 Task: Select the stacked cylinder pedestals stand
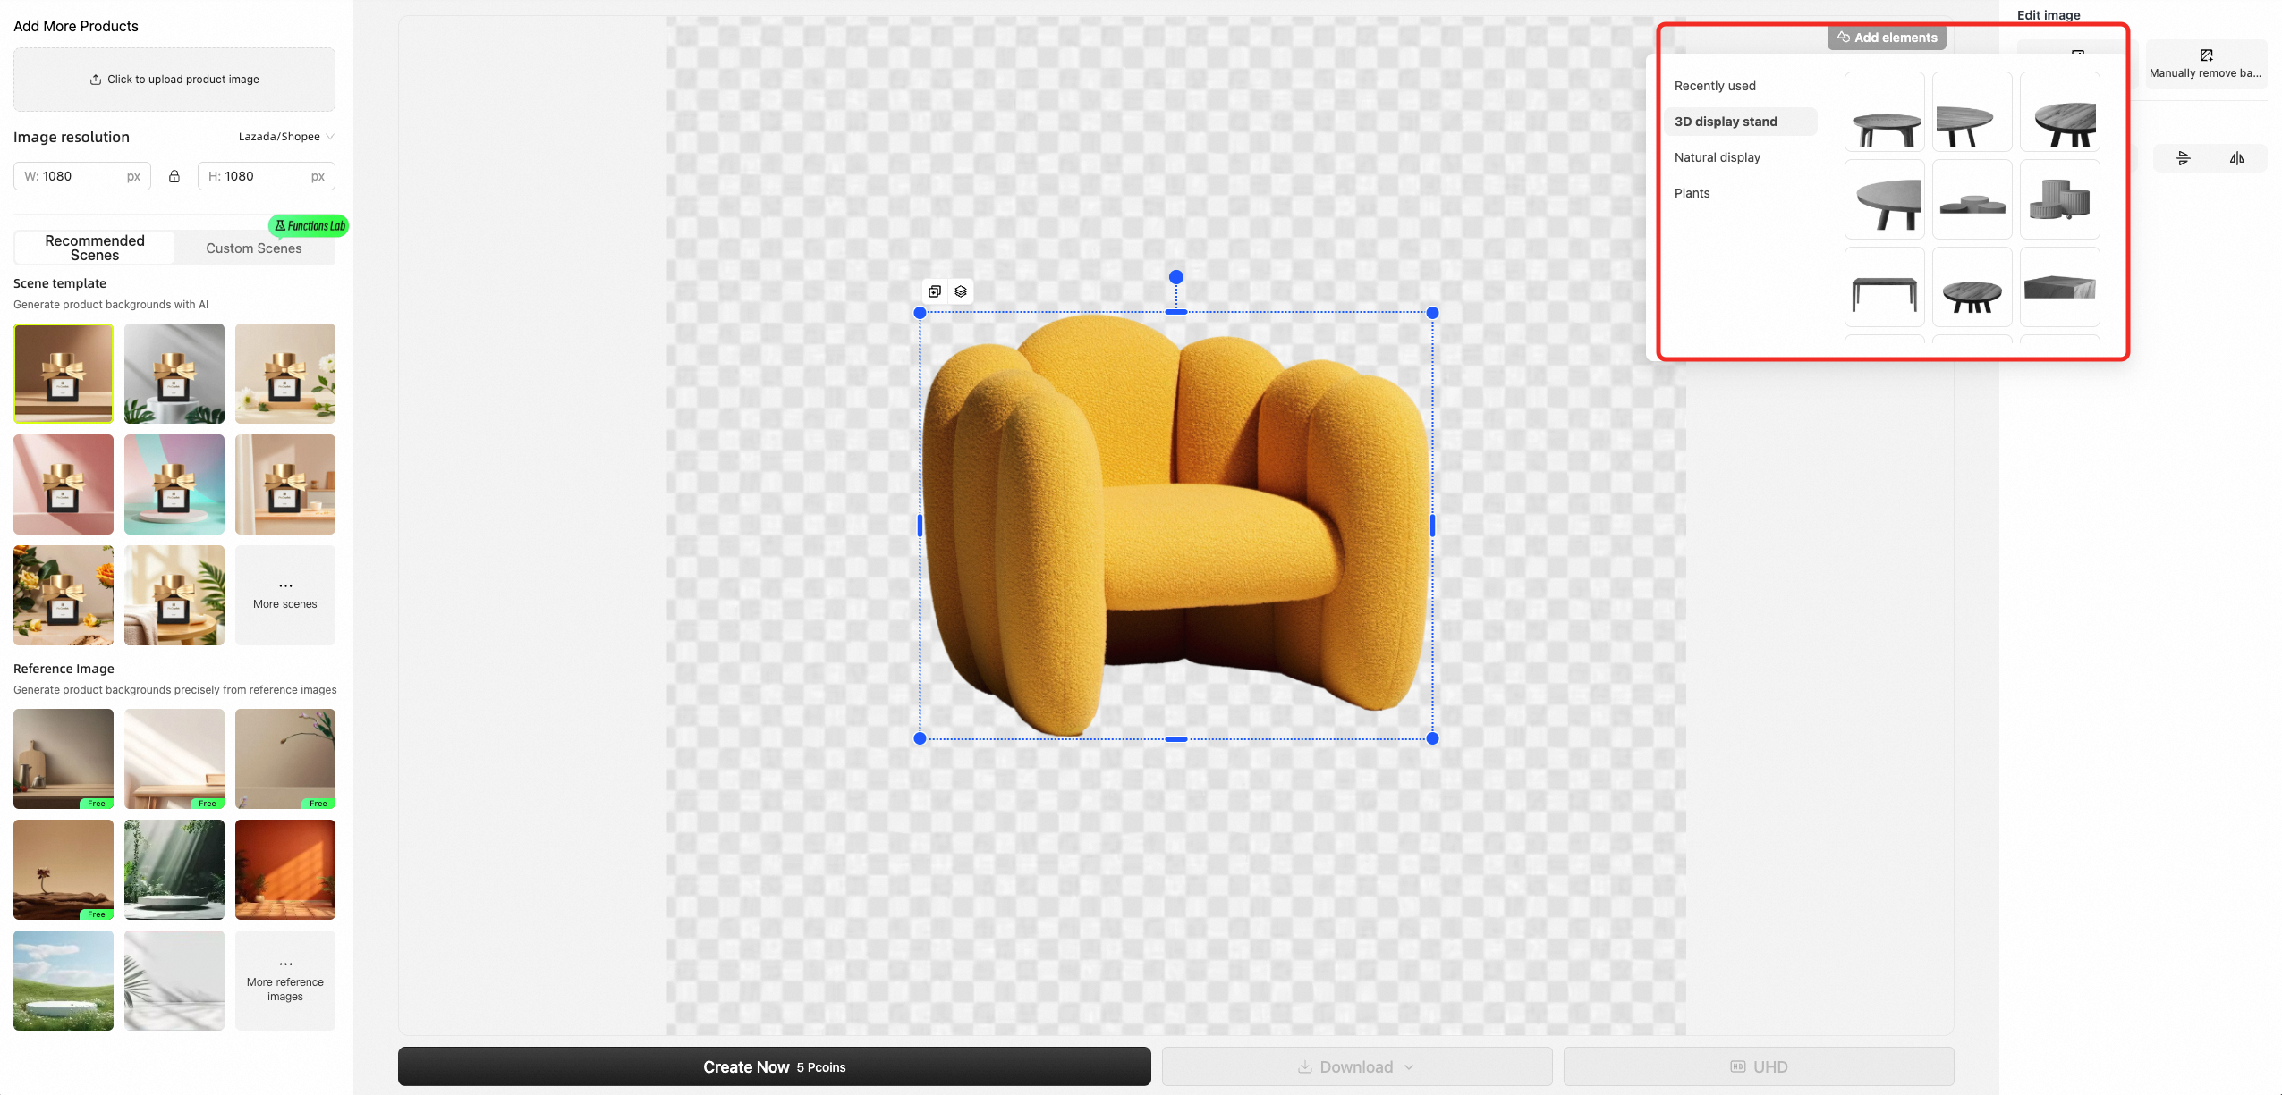[x=2059, y=199]
